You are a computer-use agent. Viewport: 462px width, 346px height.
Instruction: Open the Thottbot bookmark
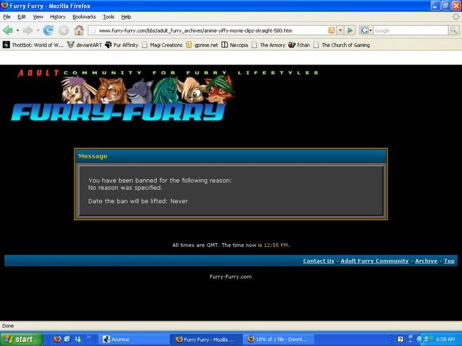(33, 45)
